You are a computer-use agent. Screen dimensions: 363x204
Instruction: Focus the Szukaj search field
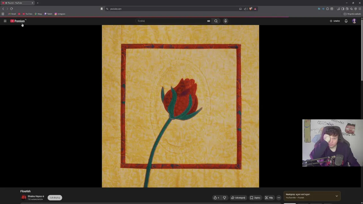click(171, 21)
